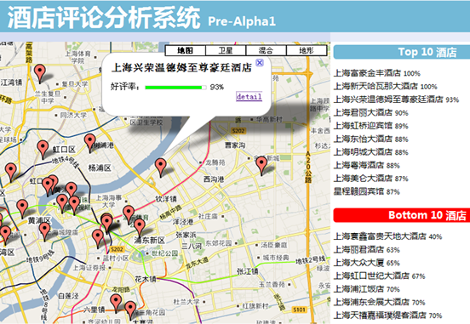This screenshot has height=324, width=470.
Task: Click the marker next to 杨浦区 label
Action: coord(90,143)
